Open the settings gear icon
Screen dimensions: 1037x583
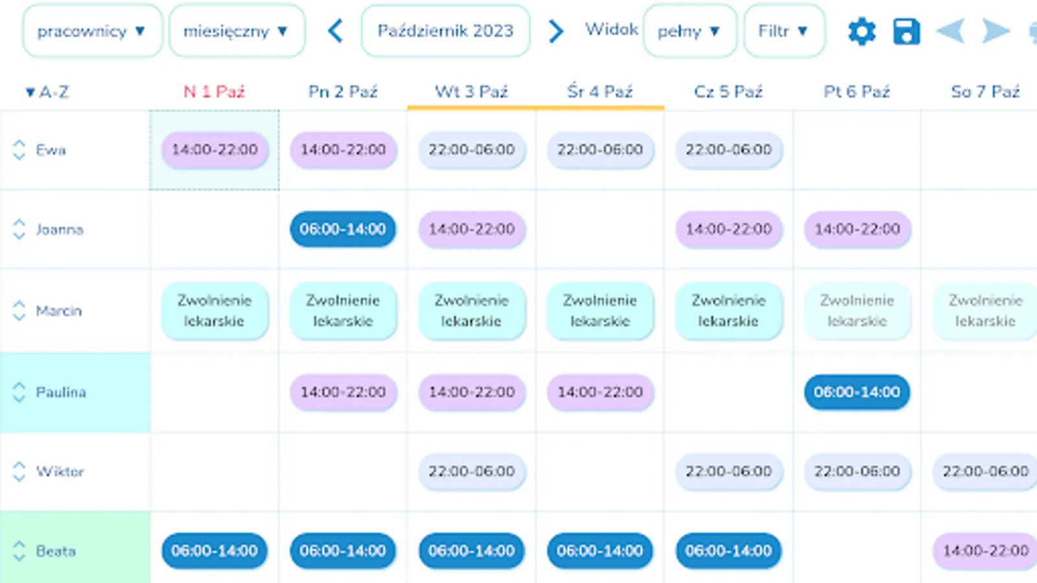coord(861,31)
